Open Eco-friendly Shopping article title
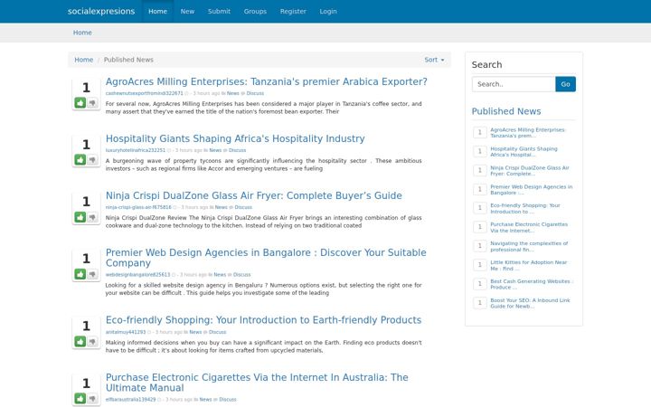Screen dimensions: 651x407 click(263, 320)
